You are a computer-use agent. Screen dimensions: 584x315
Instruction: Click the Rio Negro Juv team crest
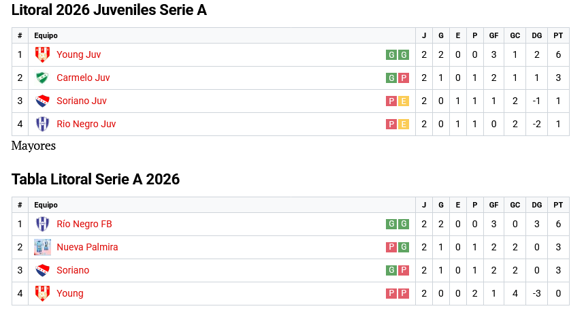click(42, 125)
